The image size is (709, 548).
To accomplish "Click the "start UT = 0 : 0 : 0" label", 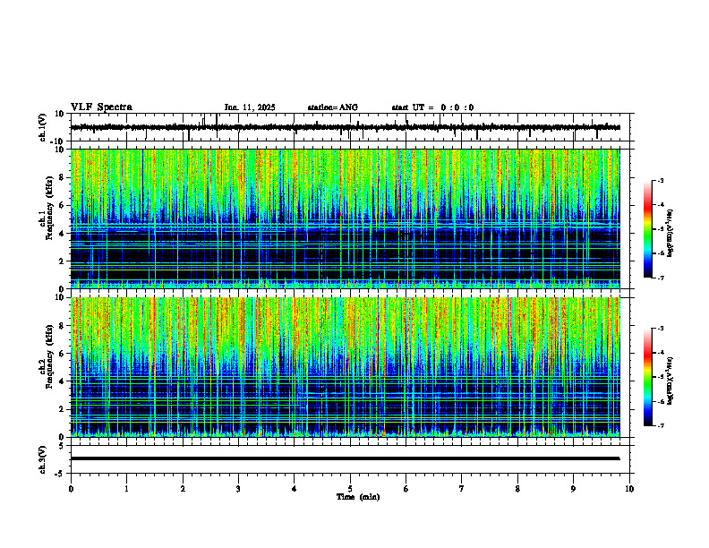I will click(x=432, y=107).
